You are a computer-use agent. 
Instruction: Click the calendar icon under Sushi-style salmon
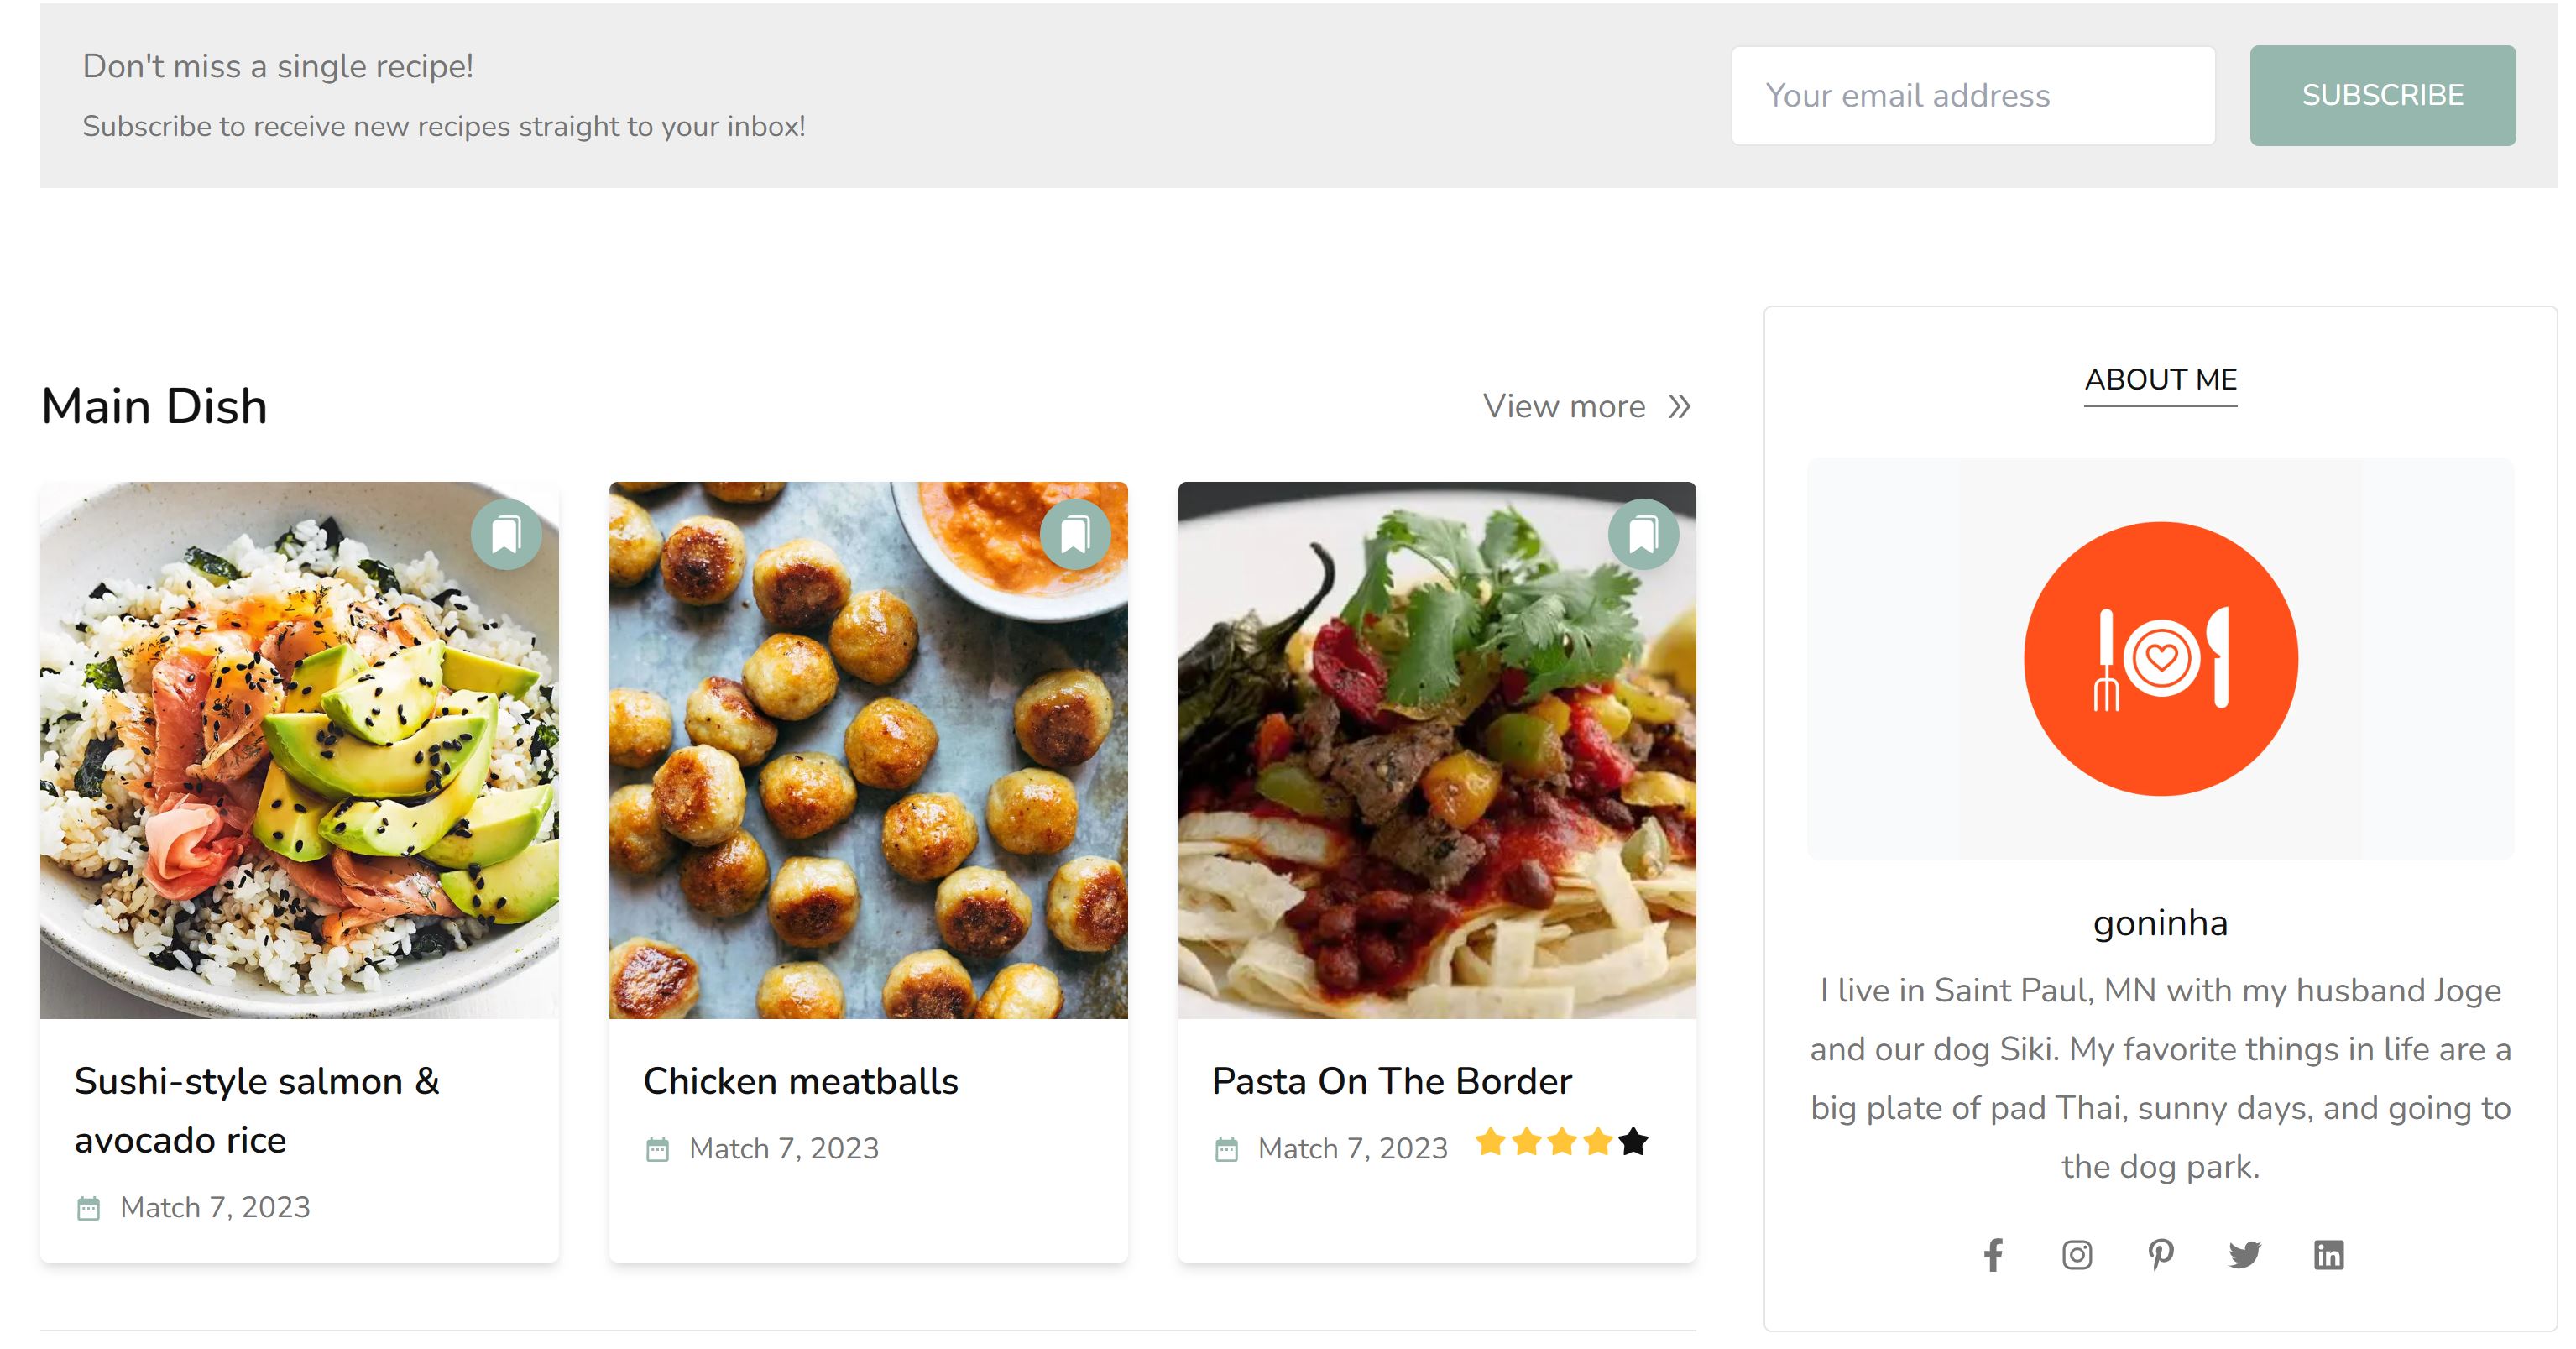tap(90, 1207)
